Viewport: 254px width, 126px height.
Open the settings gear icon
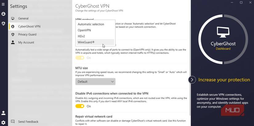pyautogui.click(x=3, y=122)
